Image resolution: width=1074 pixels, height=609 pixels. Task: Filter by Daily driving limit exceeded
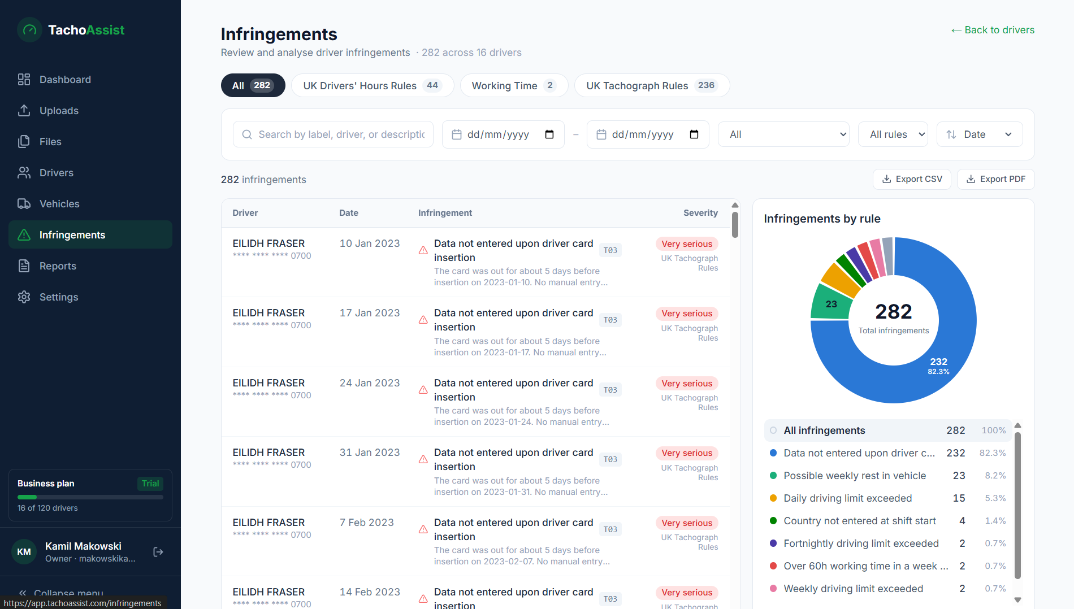tap(888, 498)
